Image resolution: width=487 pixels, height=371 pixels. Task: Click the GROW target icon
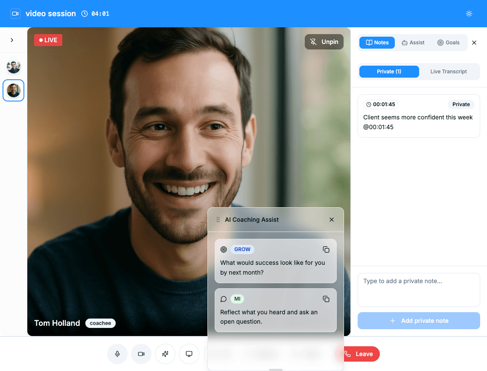(x=223, y=249)
